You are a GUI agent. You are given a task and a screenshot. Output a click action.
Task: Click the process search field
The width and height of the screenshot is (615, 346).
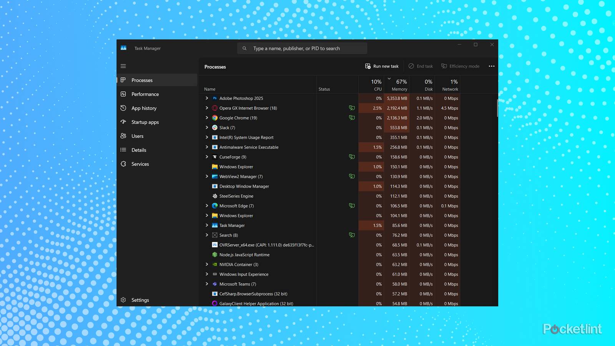pyautogui.click(x=302, y=48)
